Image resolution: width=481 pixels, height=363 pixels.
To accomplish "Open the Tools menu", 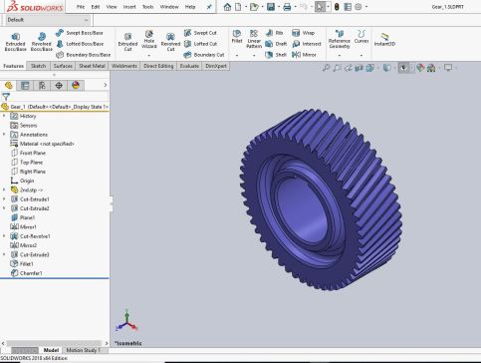I will [x=148, y=7].
